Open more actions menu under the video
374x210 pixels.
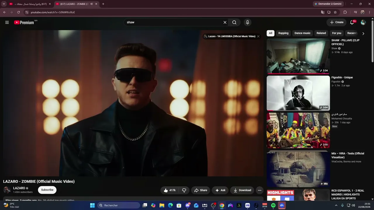(x=259, y=190)
